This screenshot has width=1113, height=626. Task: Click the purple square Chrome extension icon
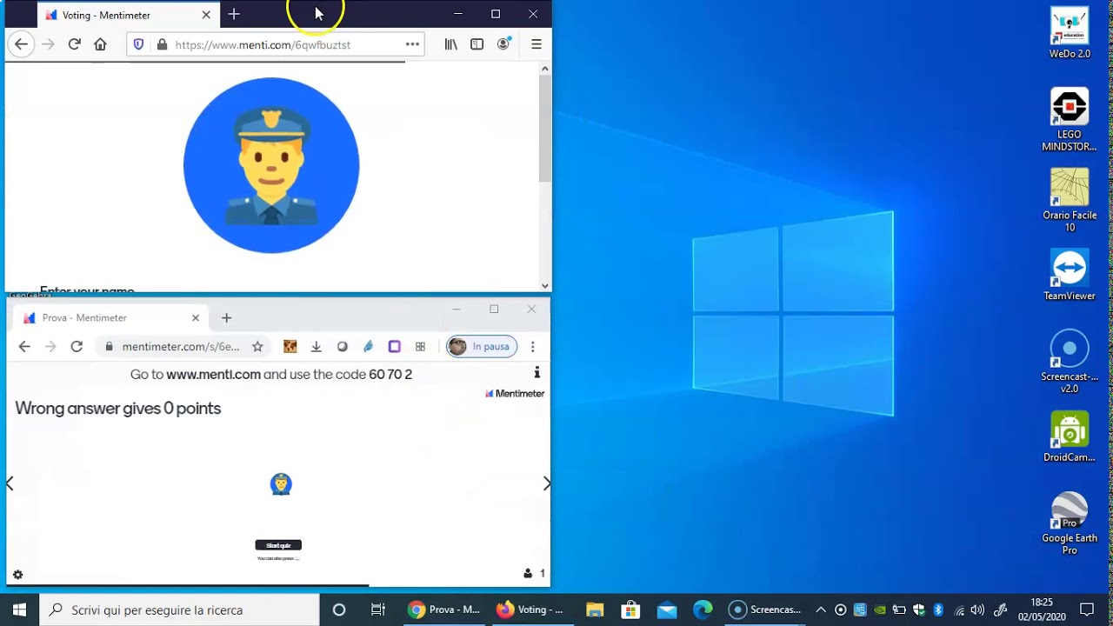tap(394, 346)
